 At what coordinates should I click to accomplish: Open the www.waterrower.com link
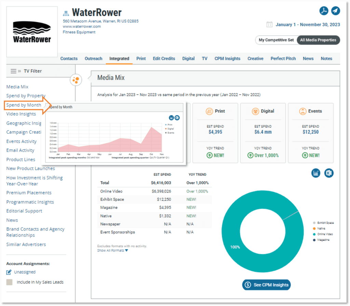click(x=82, y=26)
